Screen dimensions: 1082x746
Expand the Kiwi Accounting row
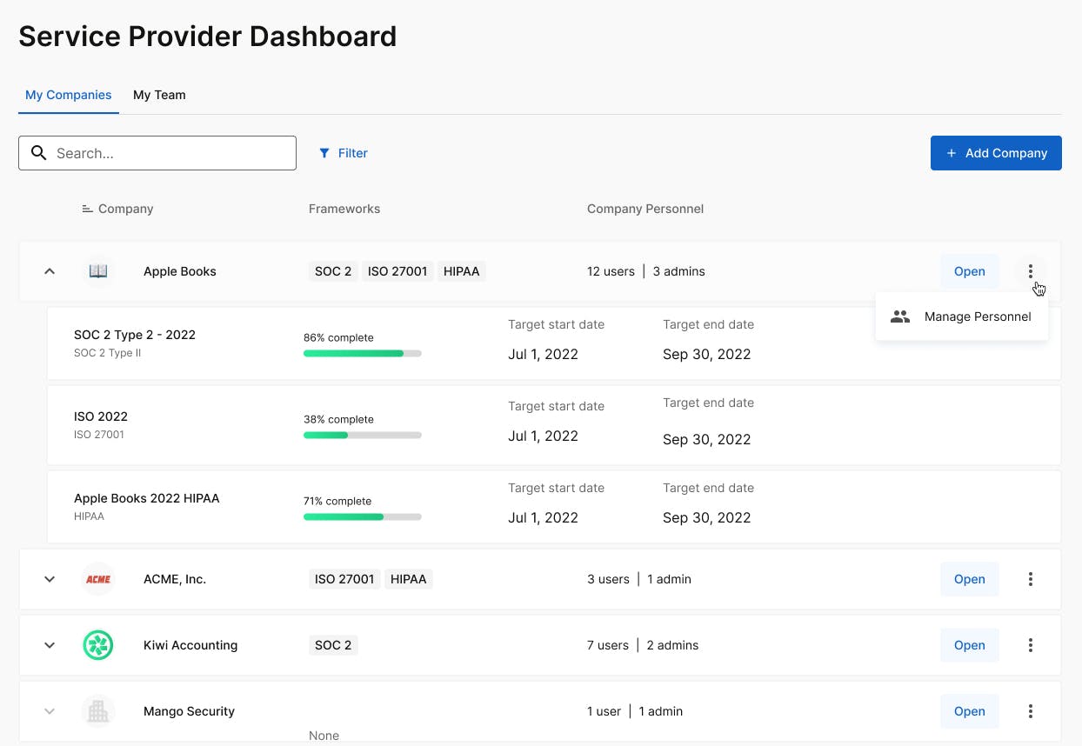pos(50,645)
